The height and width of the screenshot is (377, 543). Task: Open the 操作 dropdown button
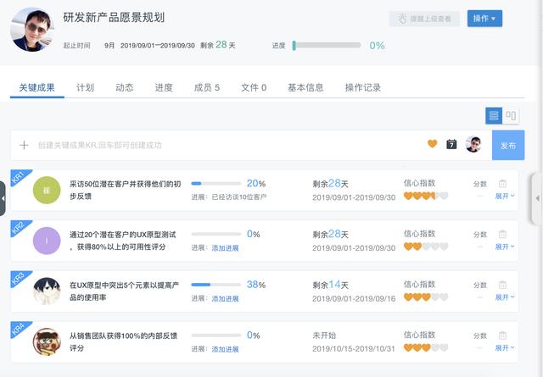[484, 19]
